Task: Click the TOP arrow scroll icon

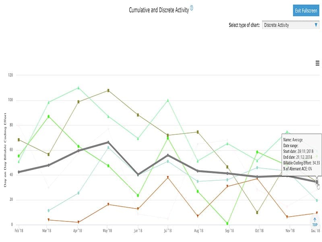Action: click(315, 221)
